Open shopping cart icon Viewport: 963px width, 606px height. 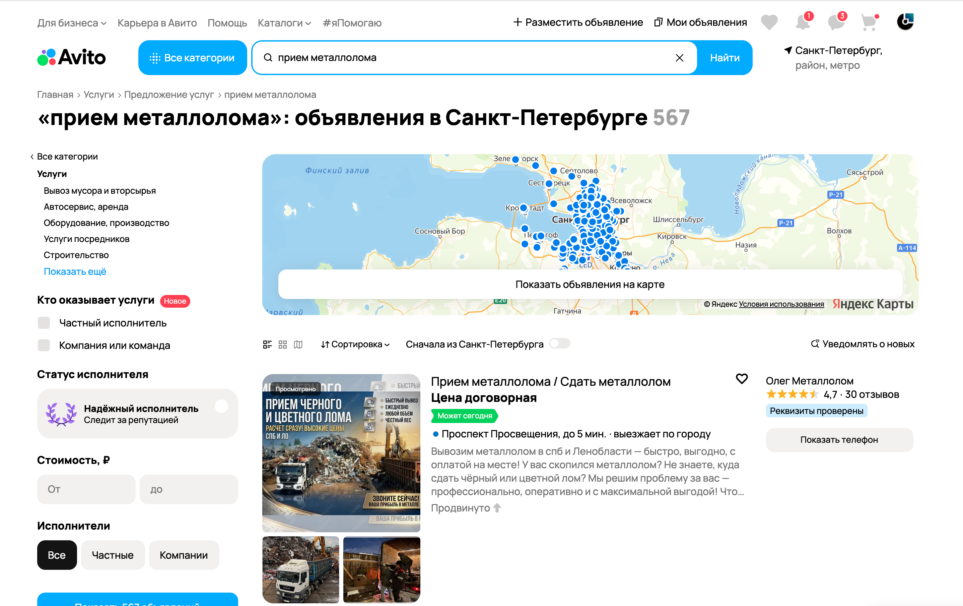coord(869,22)
